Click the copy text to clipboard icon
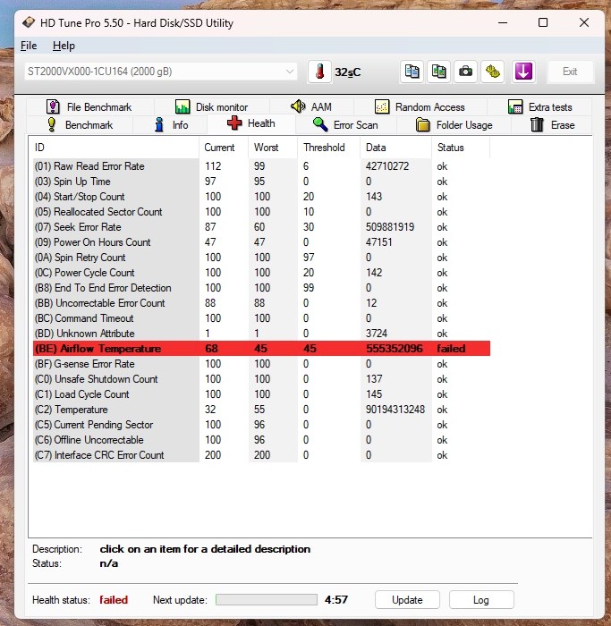This screenshot has height=626, width=611. click(x=412, y=72)
